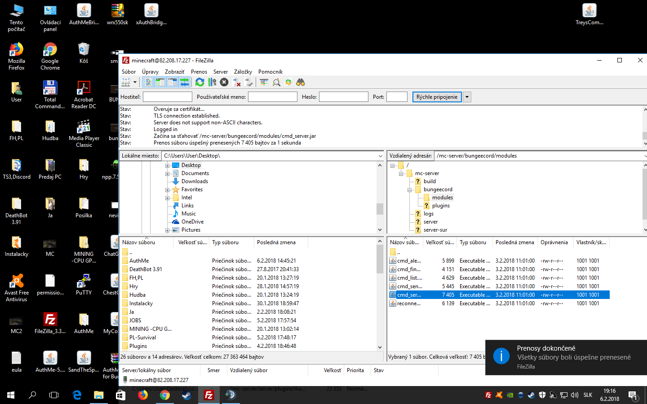Click the FileZilla taskbar button

208,395
